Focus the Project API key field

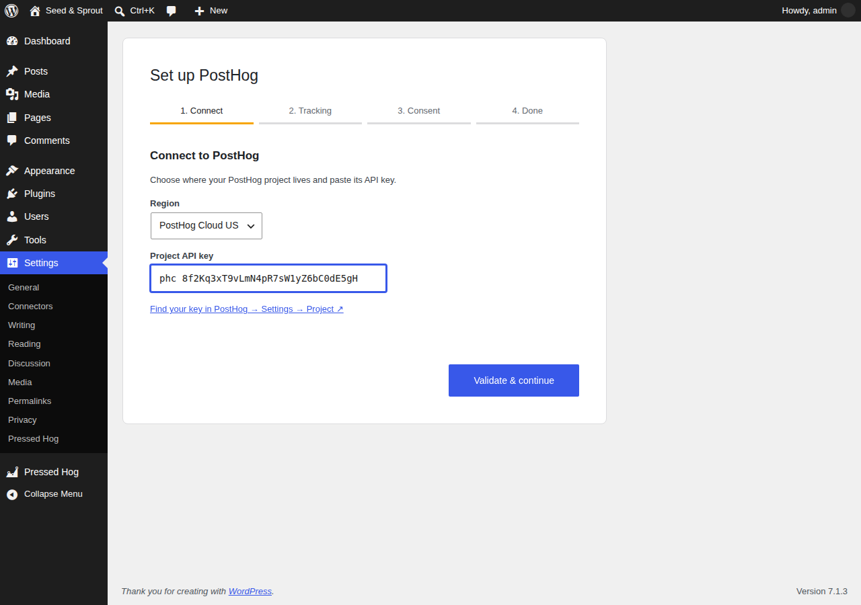(x=268, y=278)
